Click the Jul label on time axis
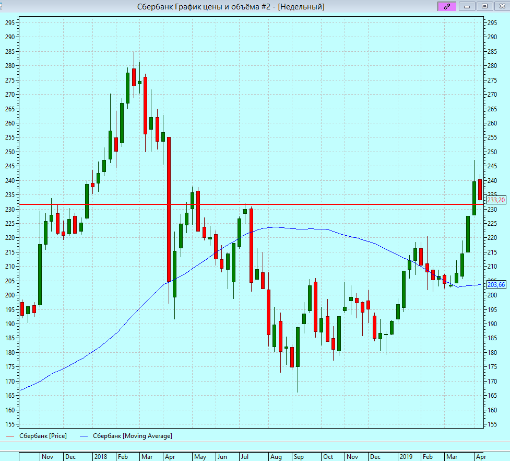The width and height of the screenshot is (510, 461). pos(245,457)
